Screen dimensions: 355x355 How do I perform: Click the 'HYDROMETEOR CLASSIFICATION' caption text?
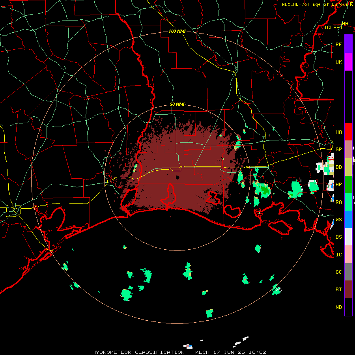point(138,352)
